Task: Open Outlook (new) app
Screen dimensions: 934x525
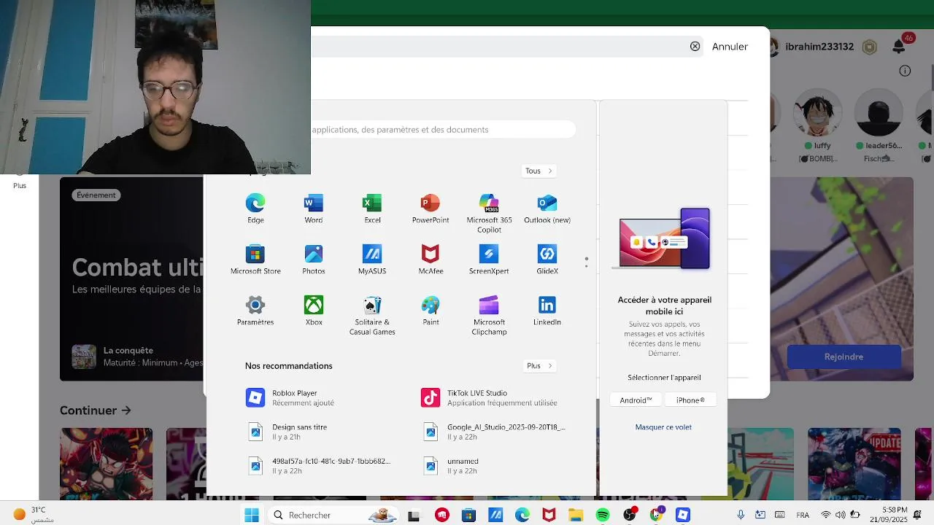Action: tap(547, 209)
